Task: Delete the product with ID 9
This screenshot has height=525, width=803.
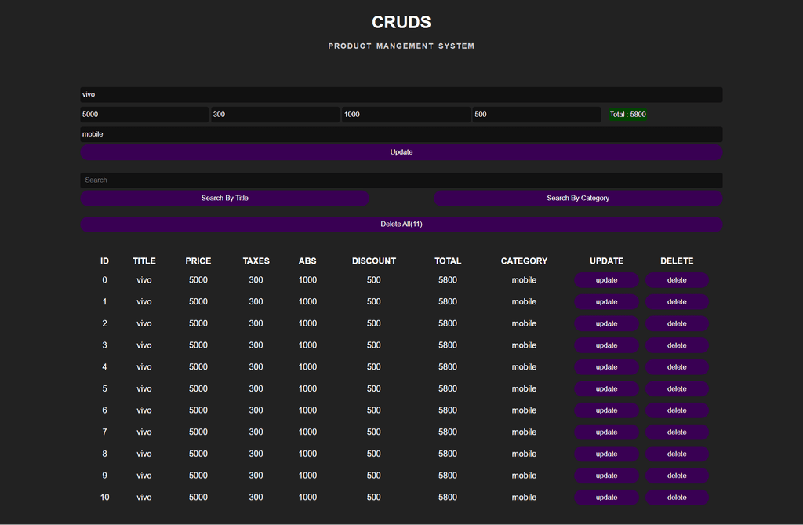Action: (677, 476)
